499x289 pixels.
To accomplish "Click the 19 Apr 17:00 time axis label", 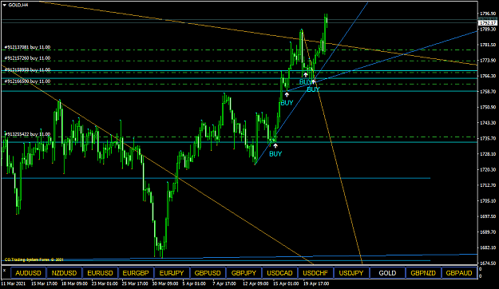I will click(x=317, y=283).
